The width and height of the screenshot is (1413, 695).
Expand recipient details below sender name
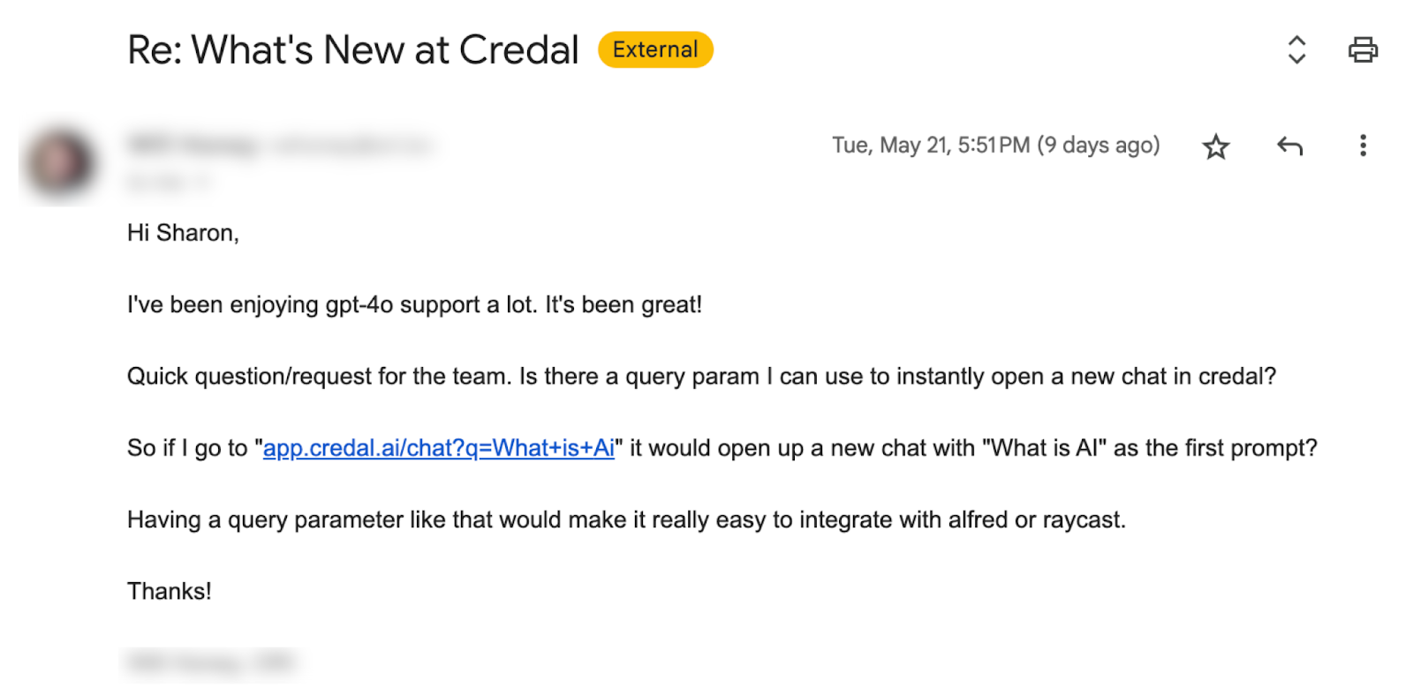pos(170,183)
